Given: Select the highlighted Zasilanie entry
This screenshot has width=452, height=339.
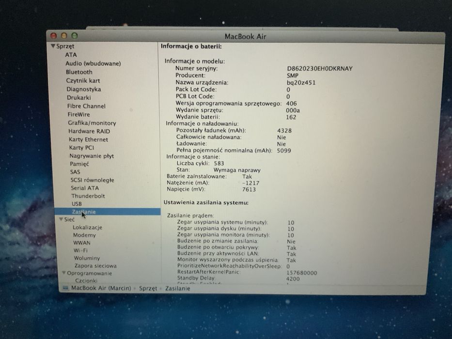Looking at the screenshot, I should [x=107, y=212].
